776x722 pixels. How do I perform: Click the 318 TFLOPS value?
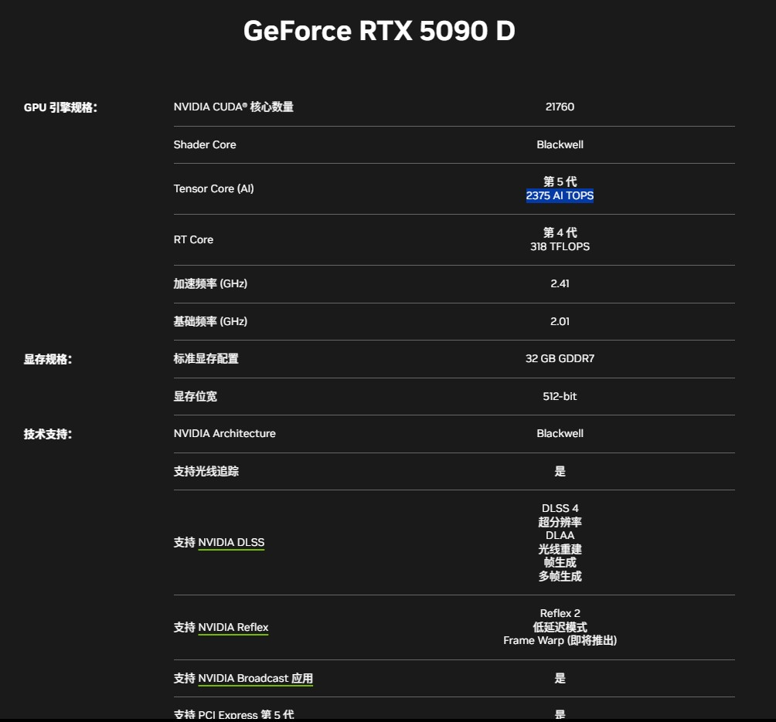pyautogui.click(x=560, y=247)
